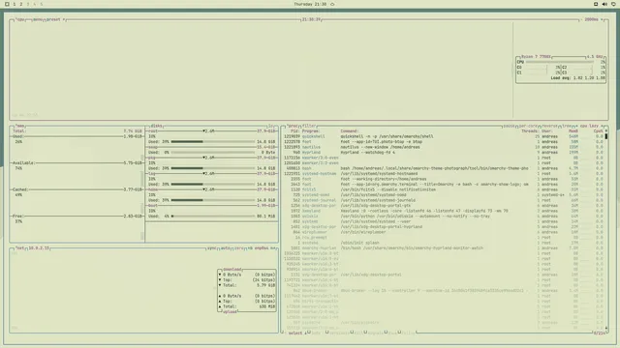
Task: Open the btop menu button
Action: click(x=38, y=19)
